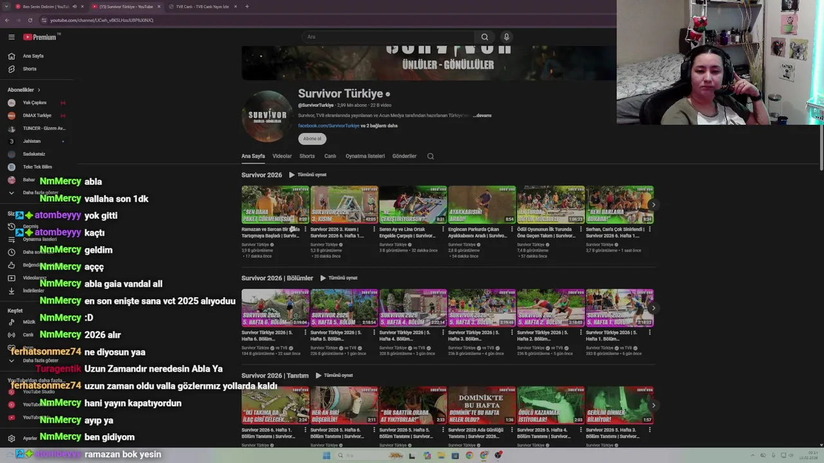Screen dimensions: 824x463
Task: Go to next videos in Bölümler row
Action: (x=653, y=308)
